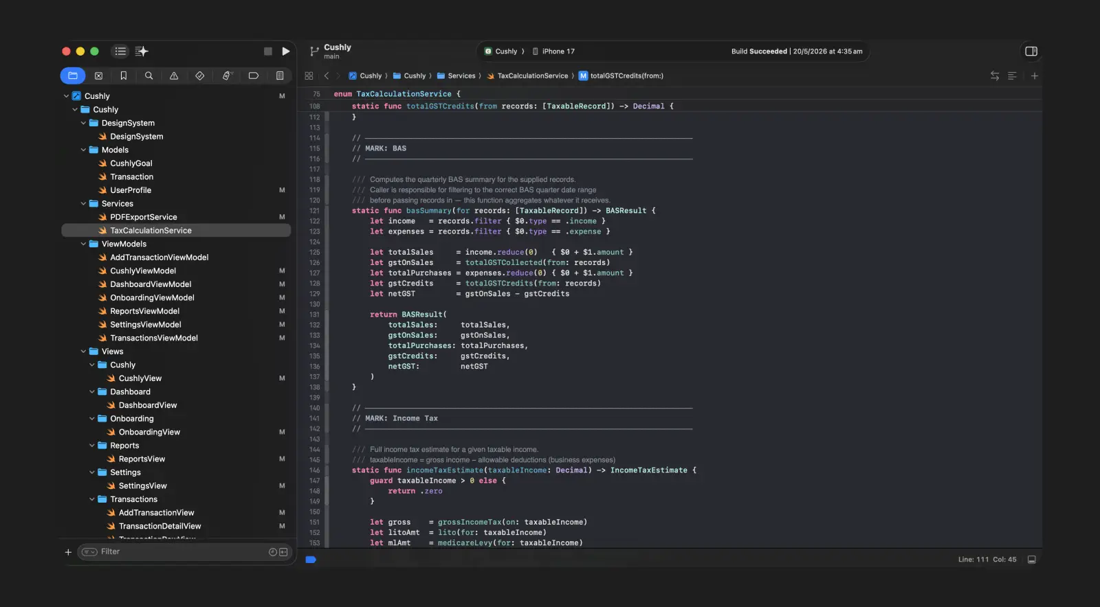Collapse the DesignSystem folder
This screenshot has height=607, width=1100.
click(84, 124)
